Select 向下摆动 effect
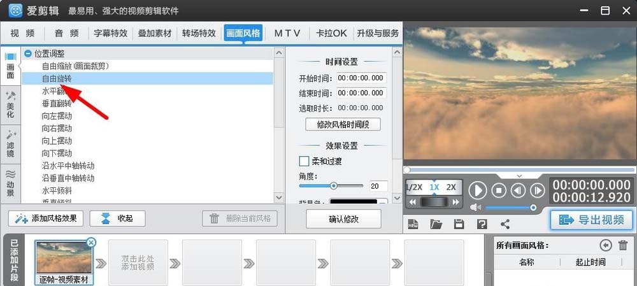Screen dimensions: 637x286 pos(57,153)
